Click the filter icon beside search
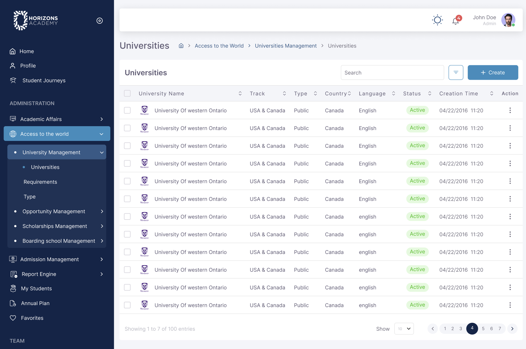Image resolution: width=526 pixels, height=349 pixels. [x=456, y=73]
